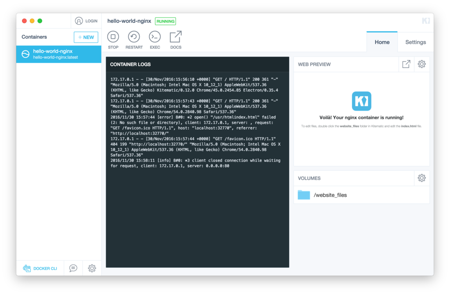Minimize the Kitematic window

(x=32, y=21)
